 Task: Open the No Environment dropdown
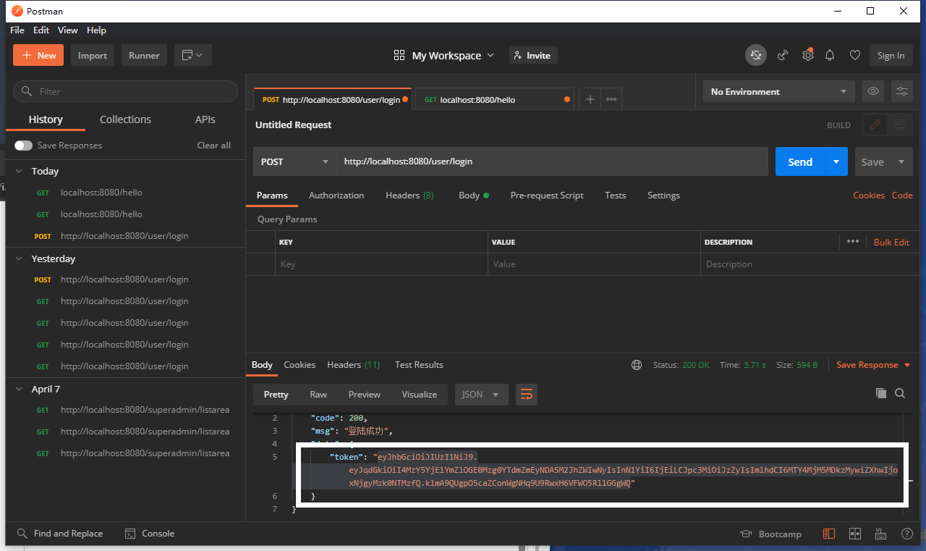(x=778, y=91)
